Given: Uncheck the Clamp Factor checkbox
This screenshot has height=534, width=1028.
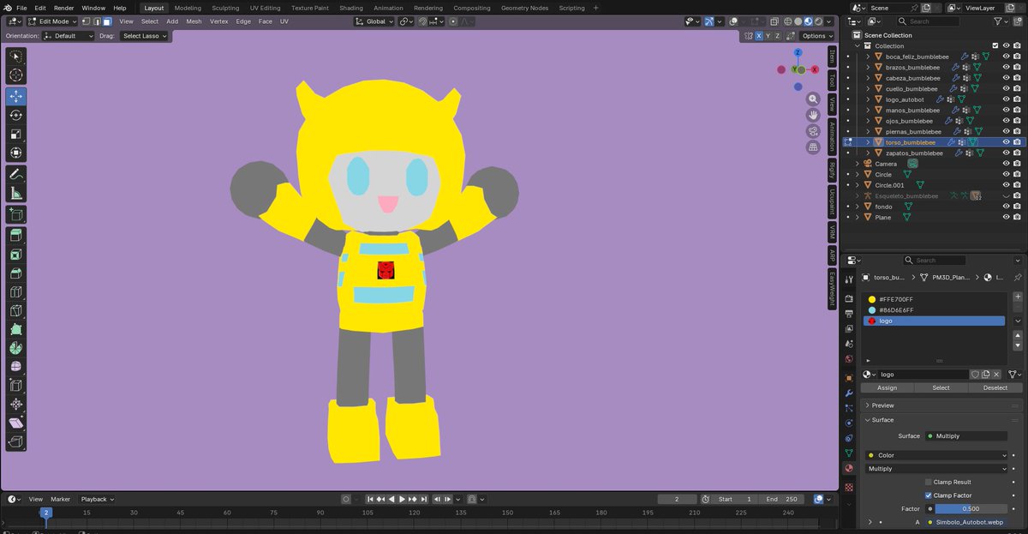Looking at the screenshot, I should pos(929,495).
